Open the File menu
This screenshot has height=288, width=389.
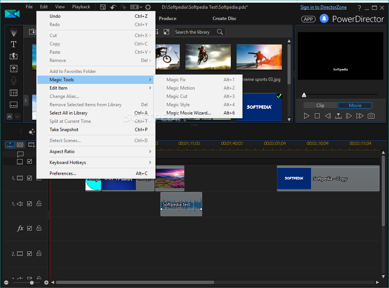coord(29,7)
